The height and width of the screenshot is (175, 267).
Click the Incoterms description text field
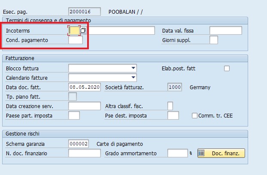[x=121, y=30]
